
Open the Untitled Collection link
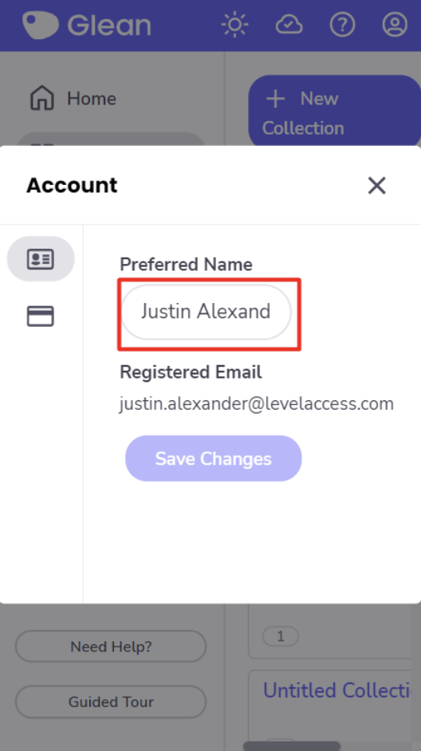click(337, 690)
